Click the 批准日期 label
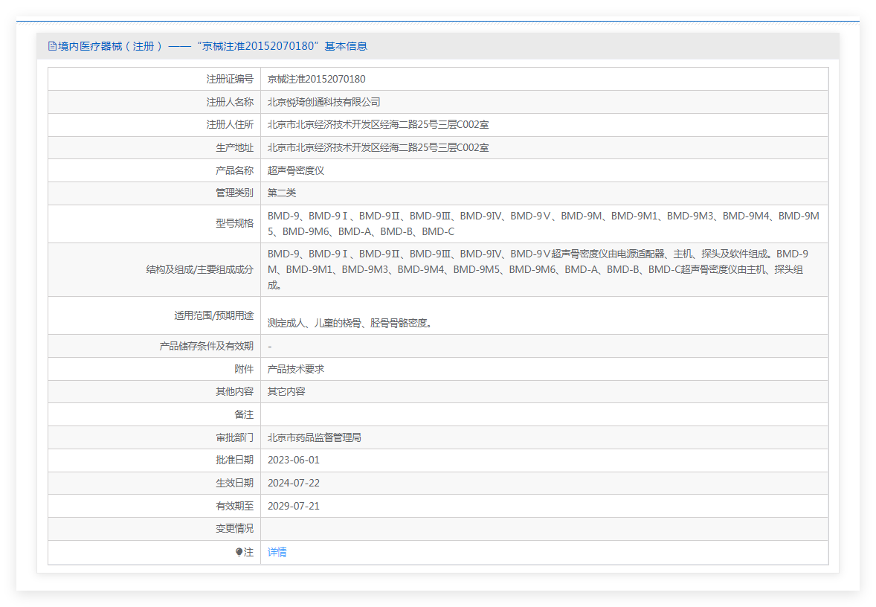This screenshot has width=876, height=607. pos(235,460)
